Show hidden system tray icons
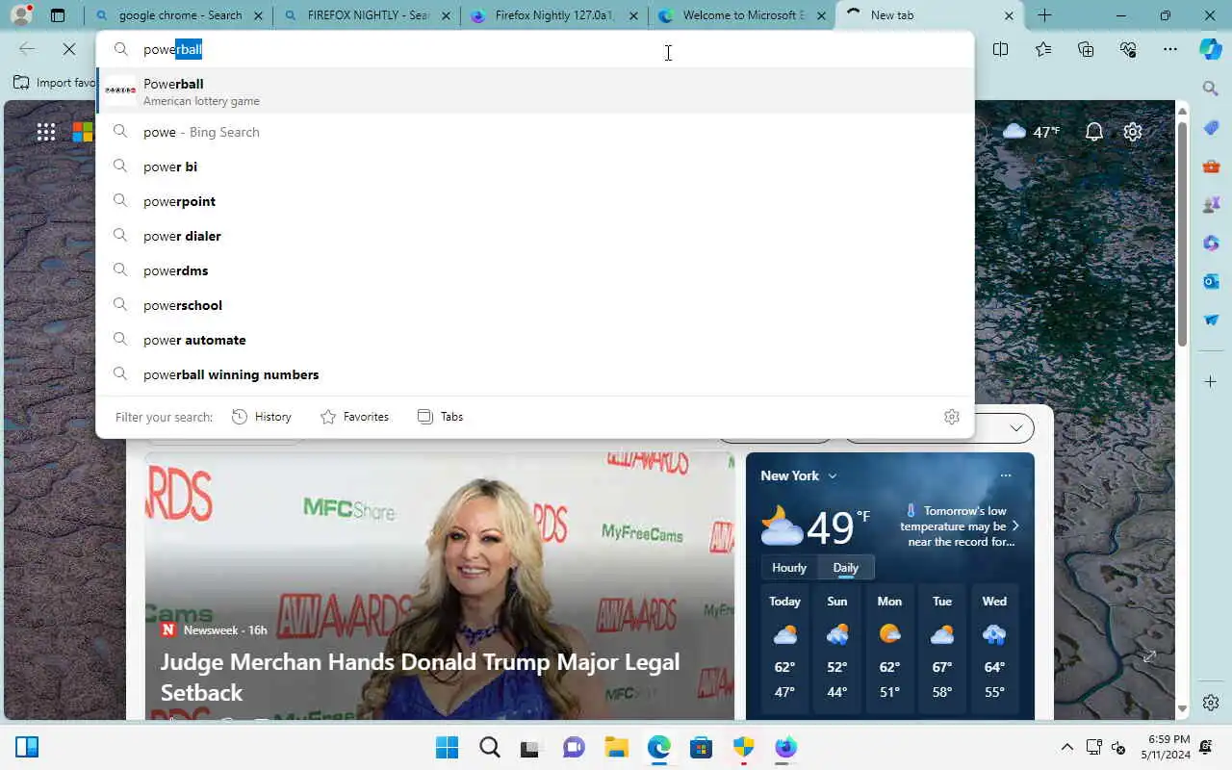Screen dimensions: 1232x770 (x=1066, y=747)
